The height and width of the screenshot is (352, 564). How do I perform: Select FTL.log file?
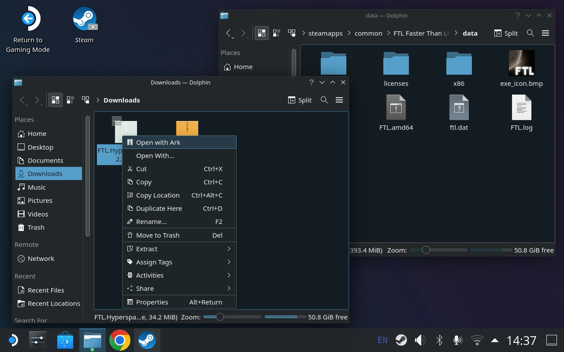pos(522,113)
